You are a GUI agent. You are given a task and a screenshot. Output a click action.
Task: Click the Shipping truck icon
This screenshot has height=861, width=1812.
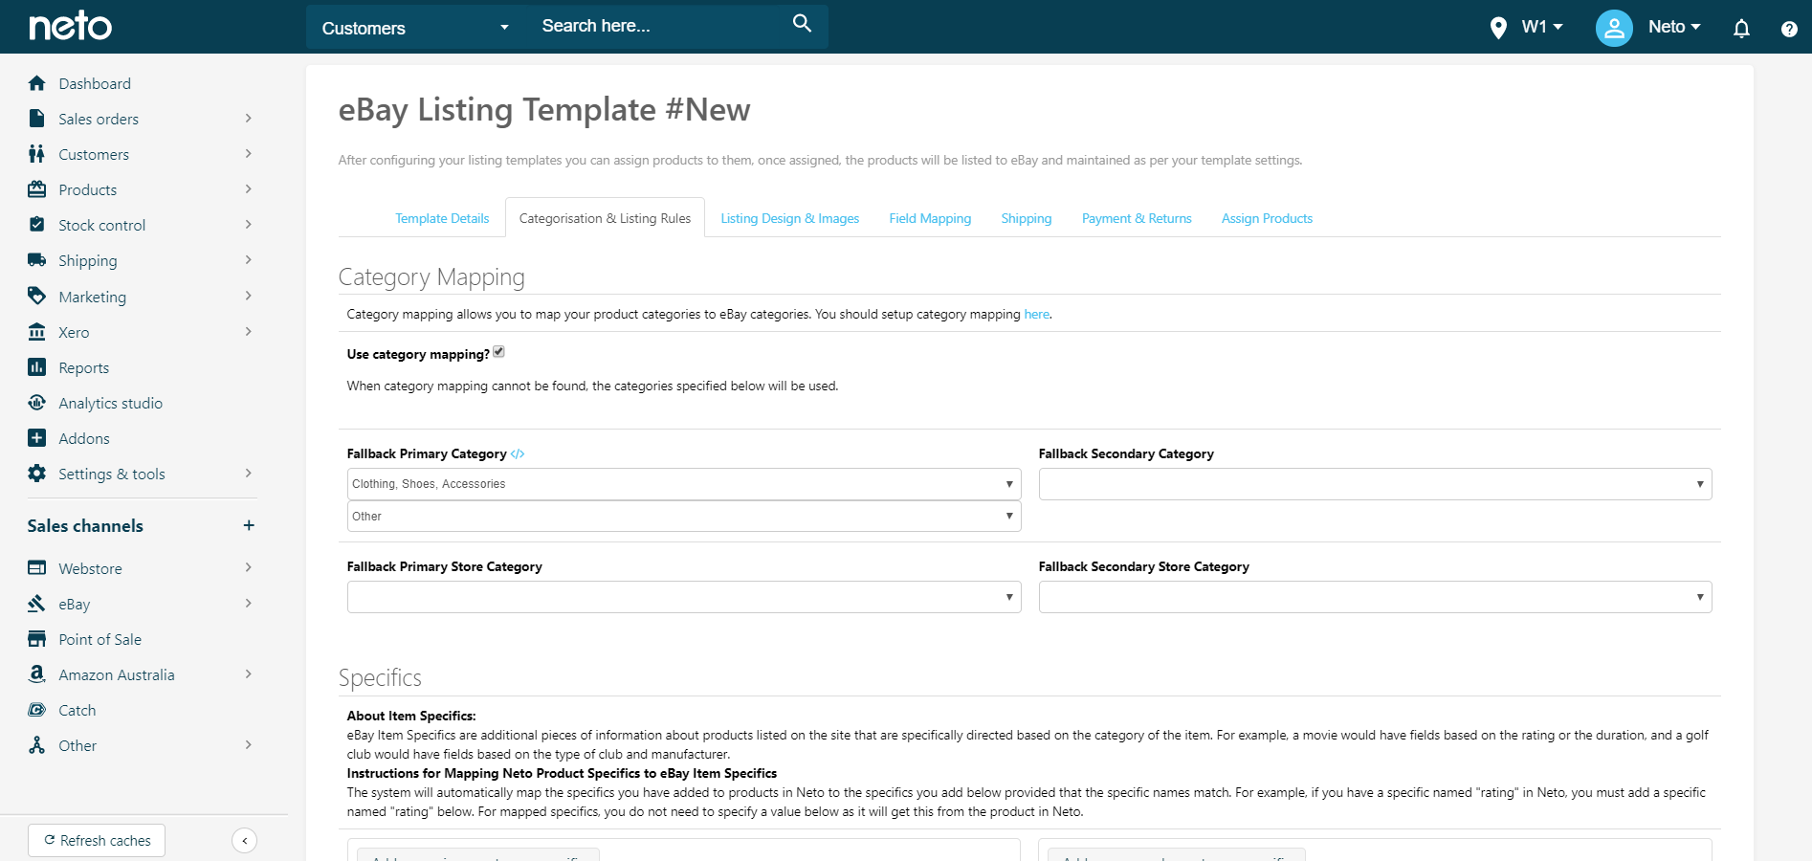(x=37, y=260)
